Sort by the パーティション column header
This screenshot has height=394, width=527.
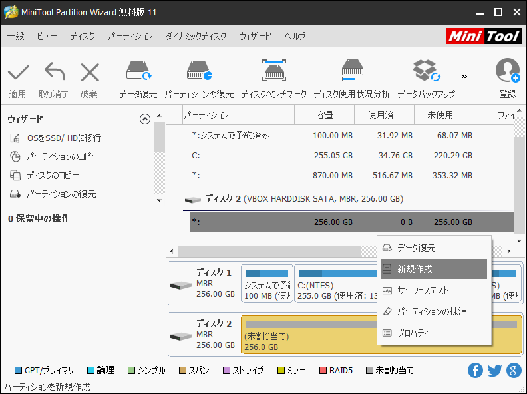(x=239, y=115)
